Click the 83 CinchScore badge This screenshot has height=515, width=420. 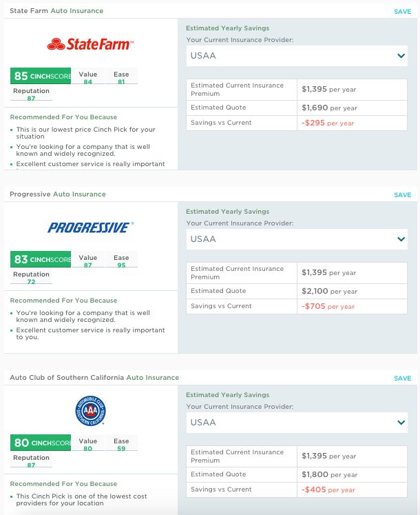[x=41, y=259]
